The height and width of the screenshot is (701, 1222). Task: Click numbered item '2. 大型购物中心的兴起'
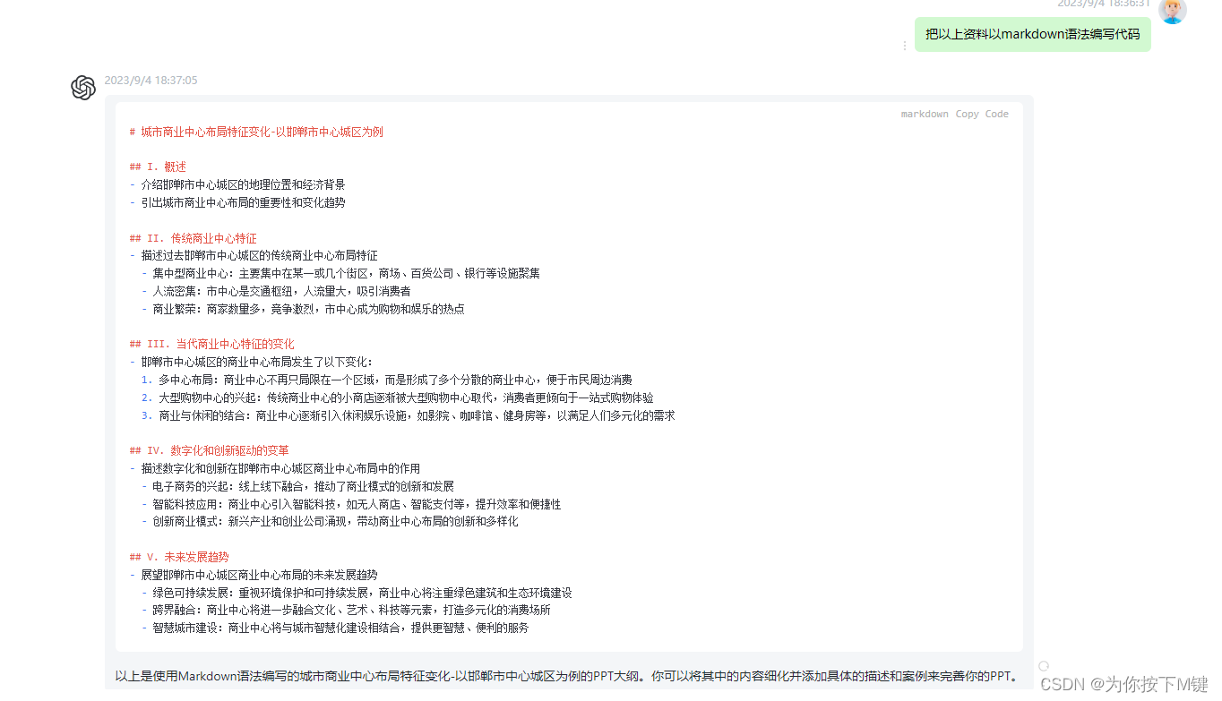(398, 398)
